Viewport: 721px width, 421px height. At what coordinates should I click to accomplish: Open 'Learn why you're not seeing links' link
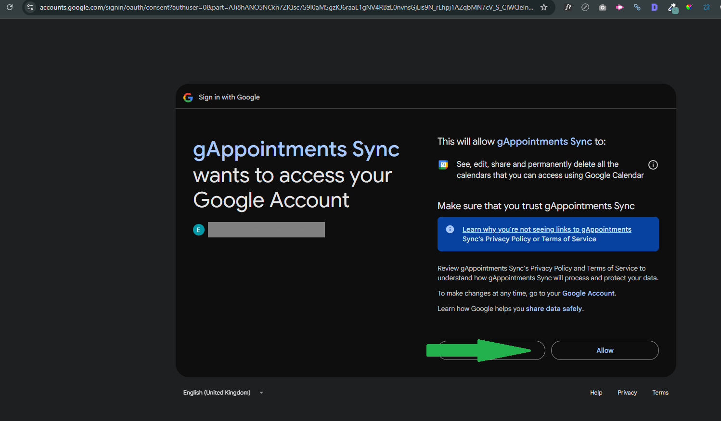547,234
